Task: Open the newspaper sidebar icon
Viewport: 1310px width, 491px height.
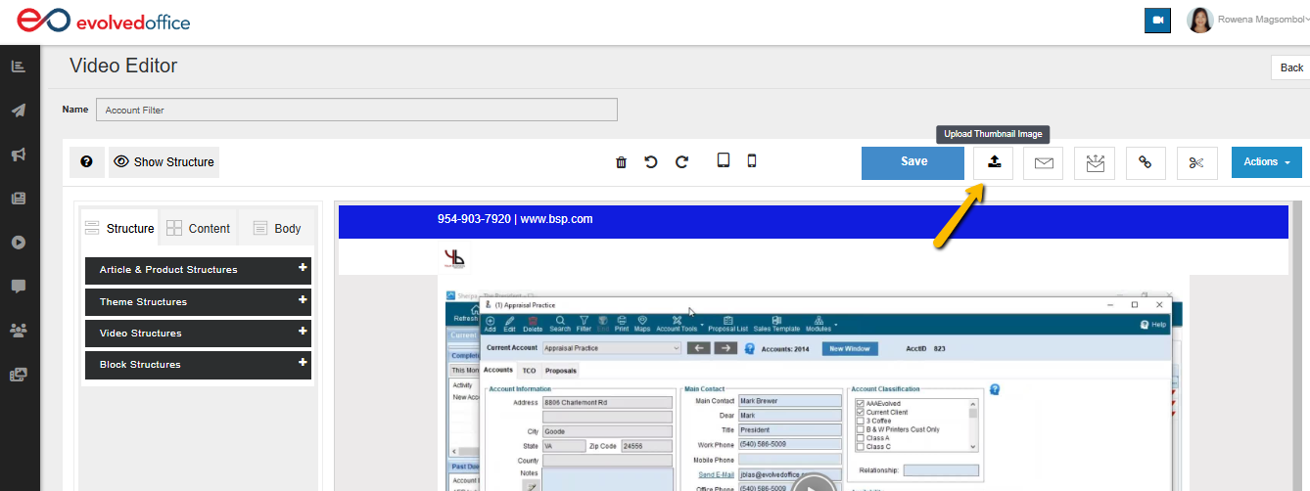Action: pyautogui.click(x=19, y=198)
